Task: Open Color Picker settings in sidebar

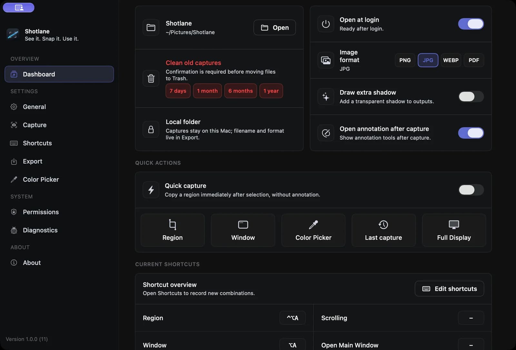Action: pyautogui.click(x=59, y=180)
